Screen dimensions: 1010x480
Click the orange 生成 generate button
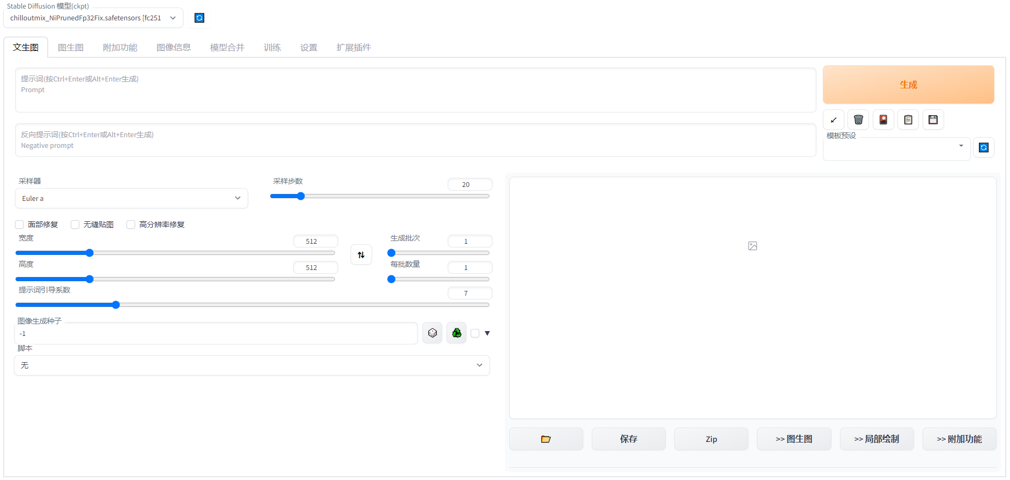click(x=909, y=85)
